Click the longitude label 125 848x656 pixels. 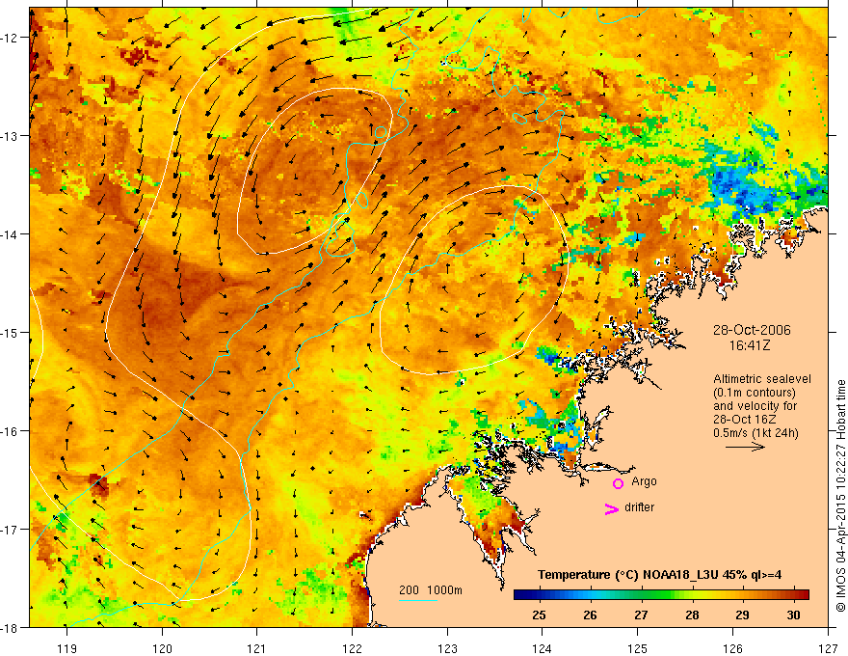638,648
